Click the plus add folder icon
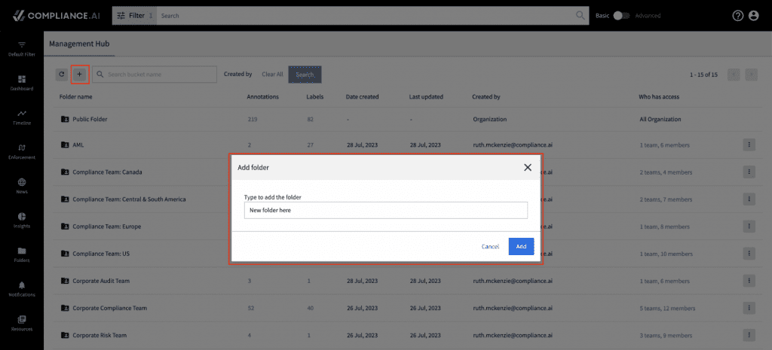772x350 pixels. (x=80, y=75)
